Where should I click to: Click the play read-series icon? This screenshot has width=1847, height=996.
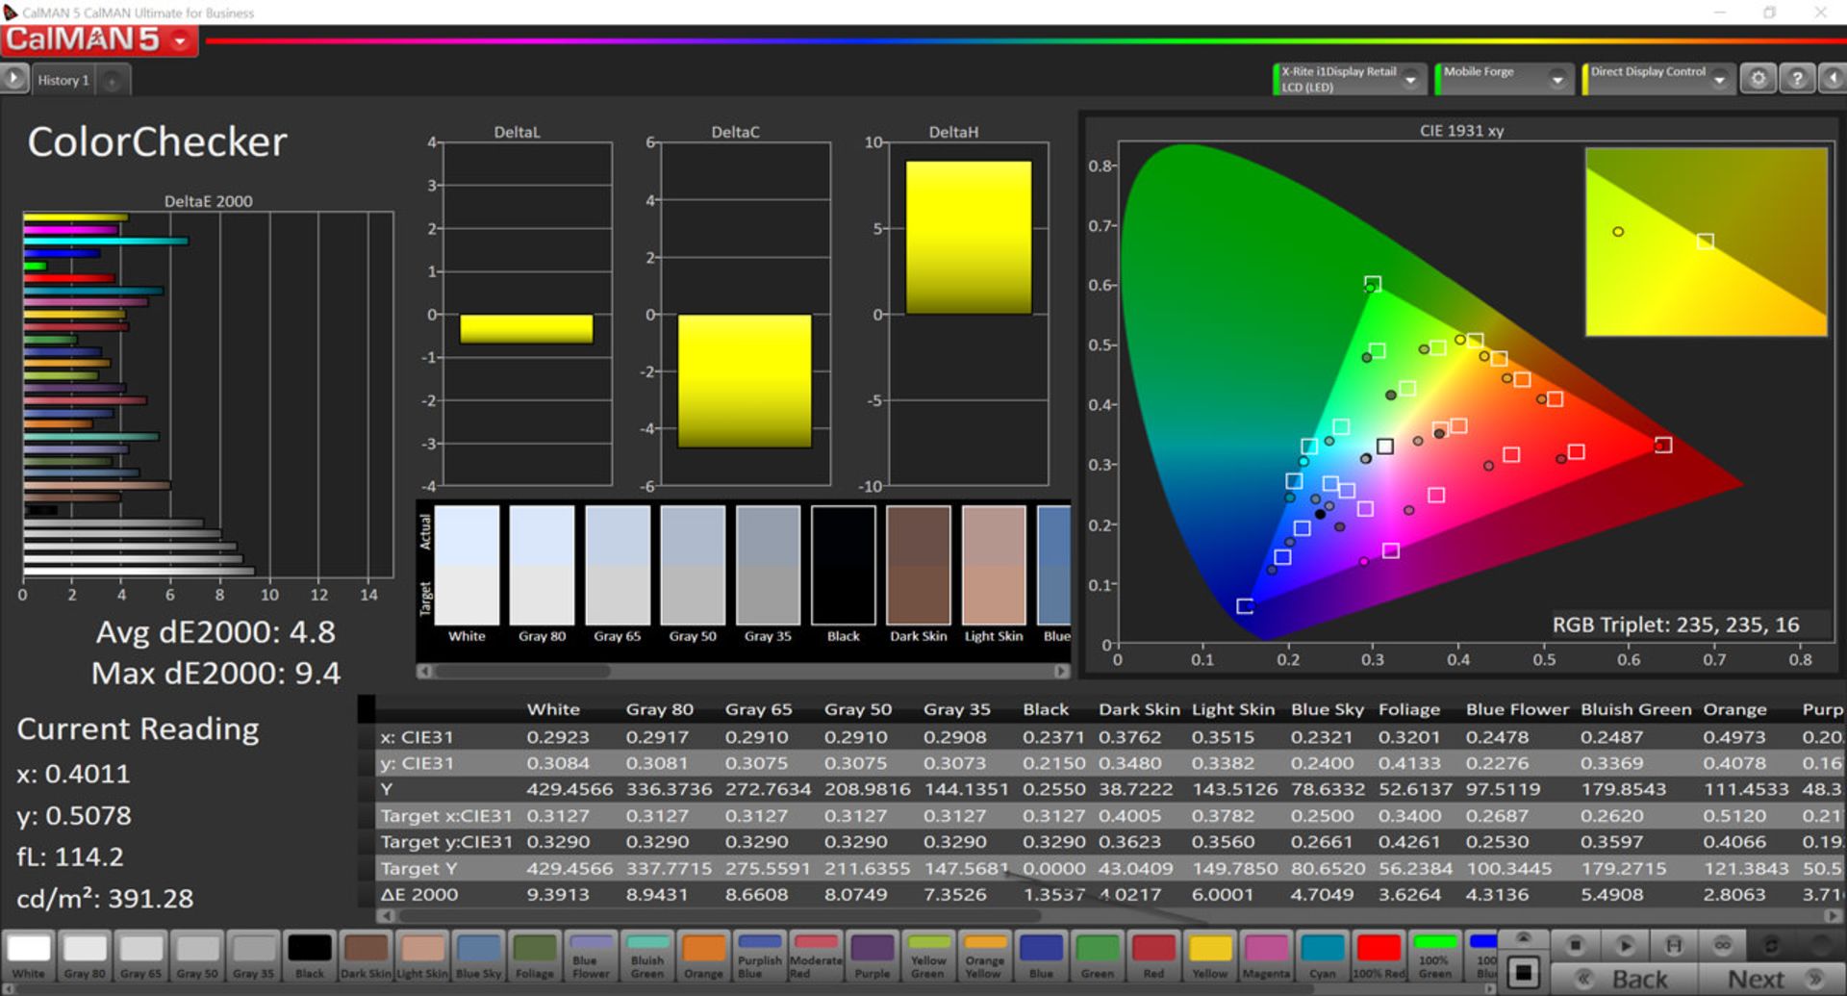[1625, 946]
